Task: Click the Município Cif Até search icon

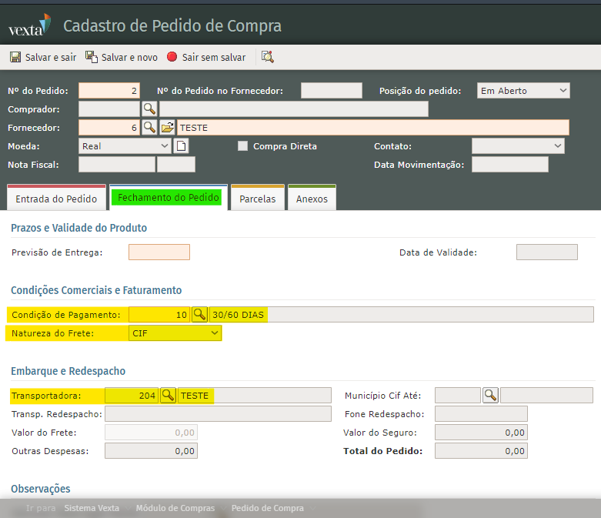Action: click(490, 395)
